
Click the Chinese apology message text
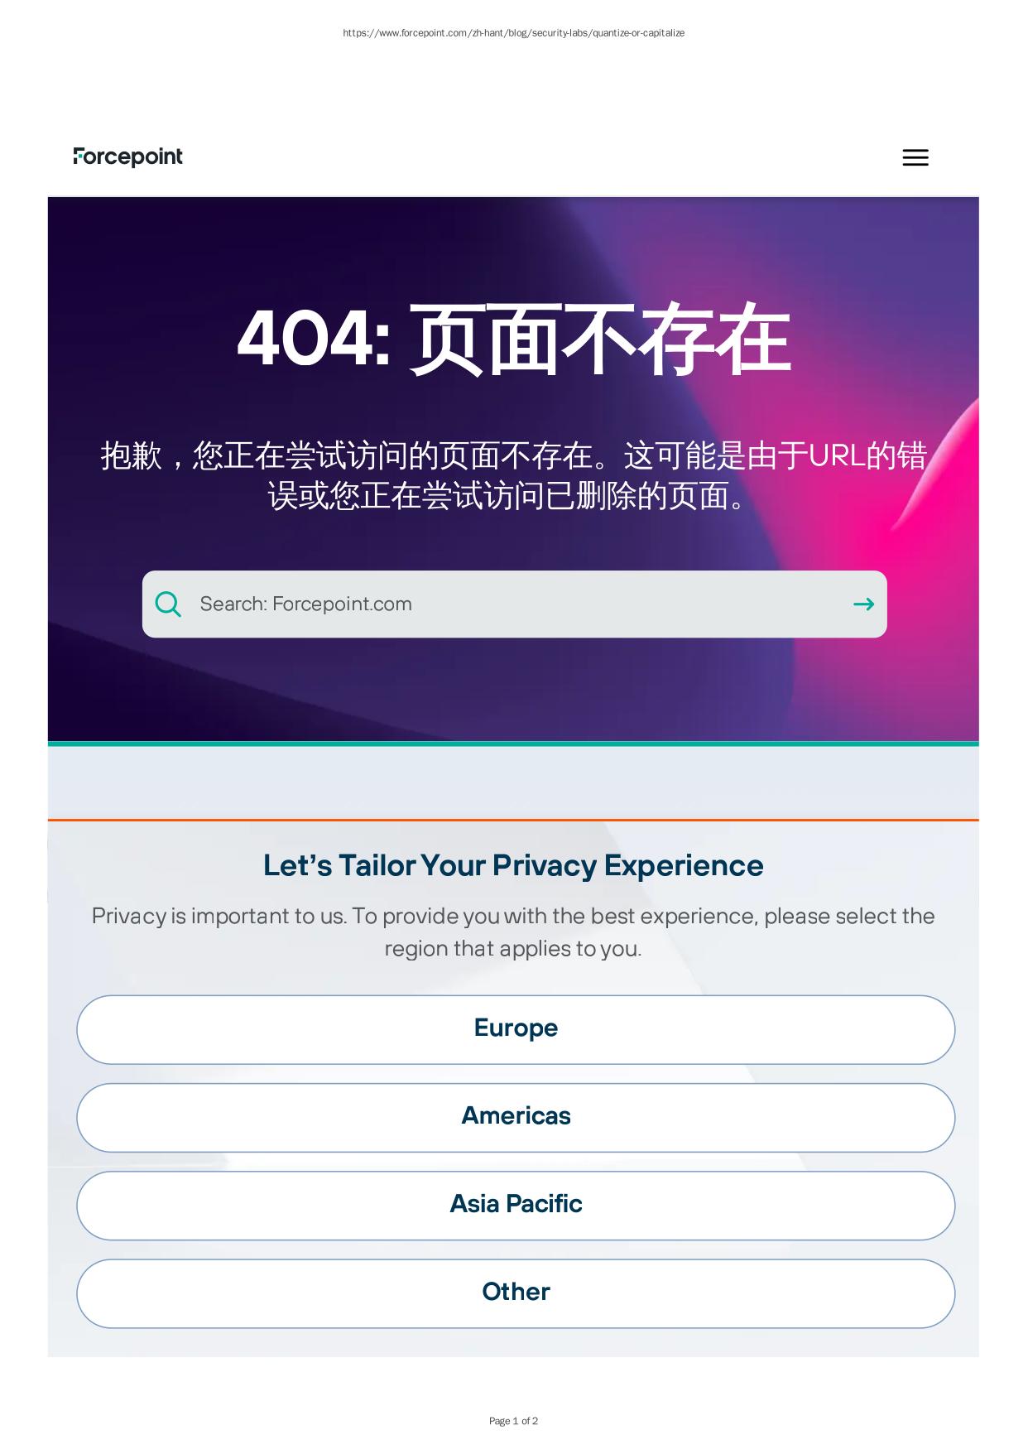[513, 476]
